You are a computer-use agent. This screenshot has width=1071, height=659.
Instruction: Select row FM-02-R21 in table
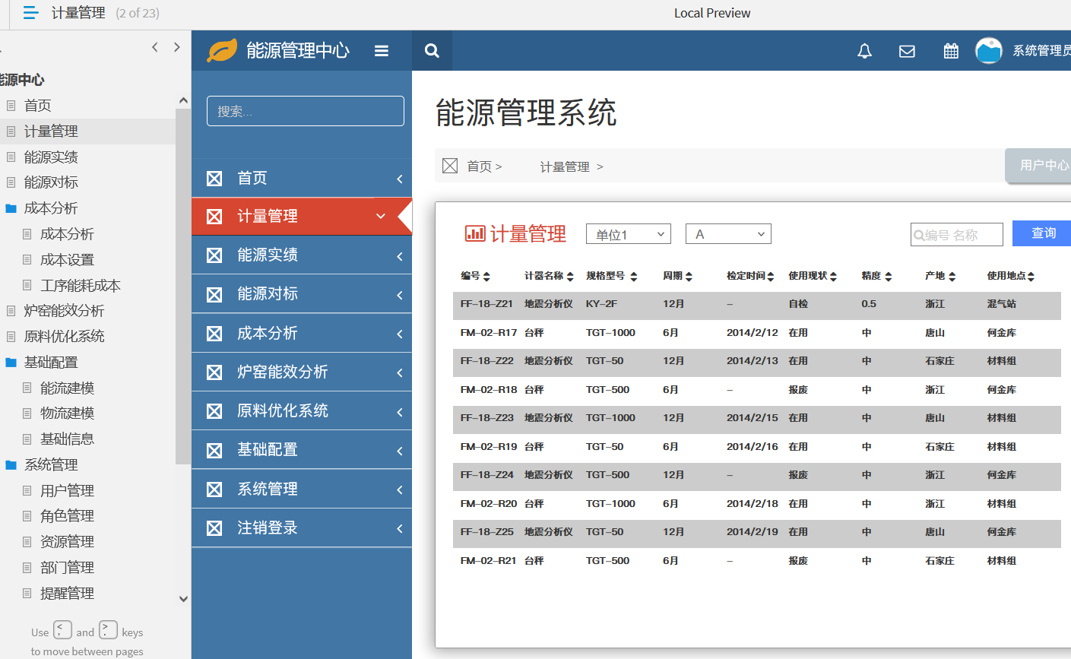(x=757, y=561)
